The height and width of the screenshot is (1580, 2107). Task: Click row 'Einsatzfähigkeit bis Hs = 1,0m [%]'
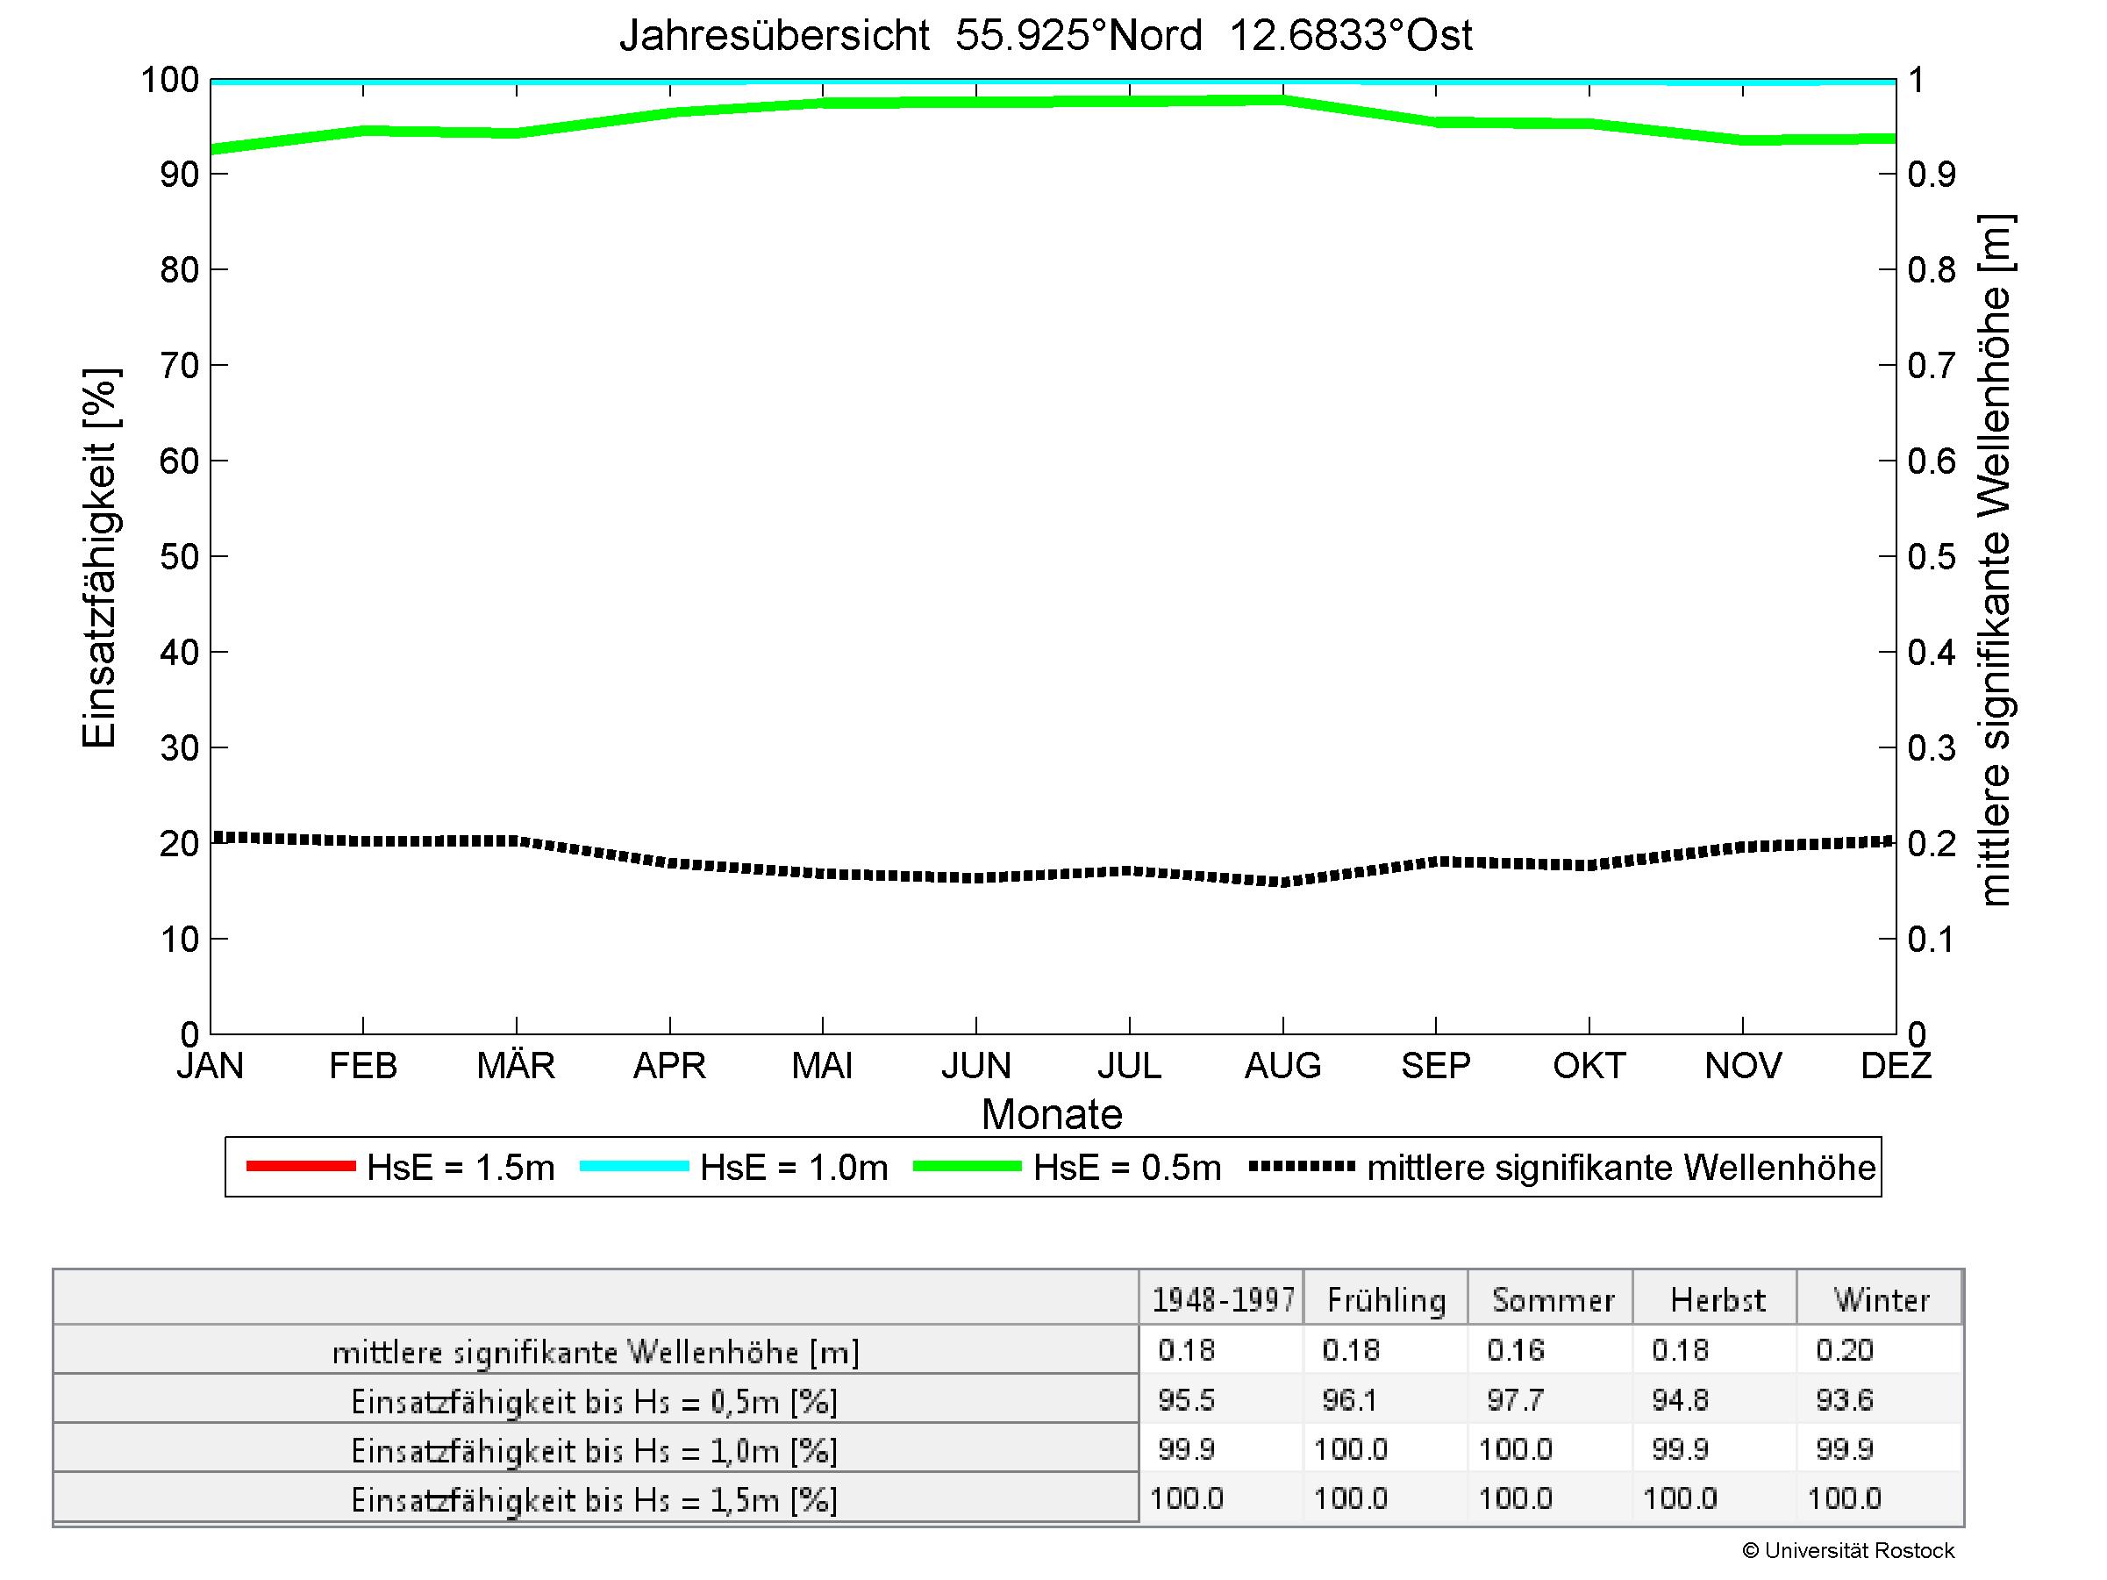point(595,1451)
